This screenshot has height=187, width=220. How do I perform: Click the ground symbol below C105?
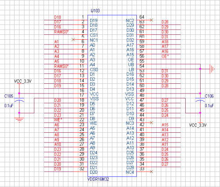[19, 120]
